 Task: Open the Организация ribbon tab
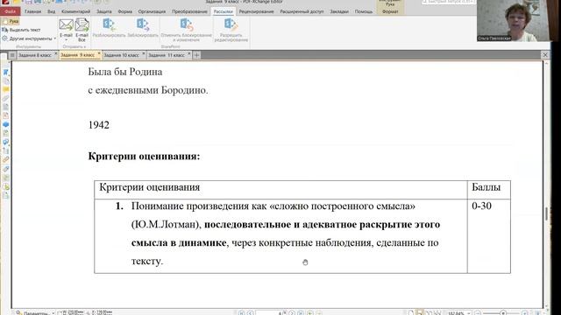click(x=152, y=11)
